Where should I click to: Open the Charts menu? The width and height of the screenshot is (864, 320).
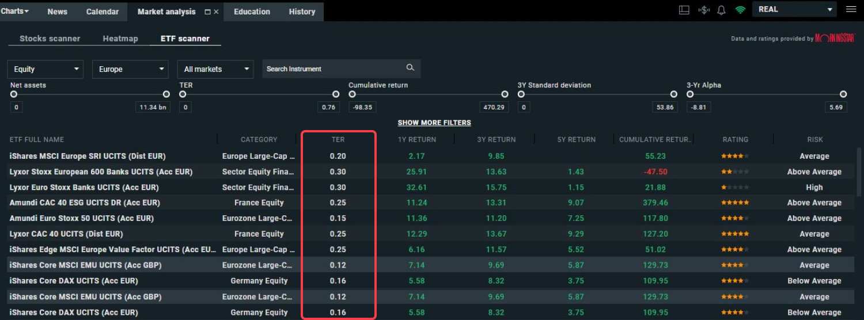tap(15, 11)
